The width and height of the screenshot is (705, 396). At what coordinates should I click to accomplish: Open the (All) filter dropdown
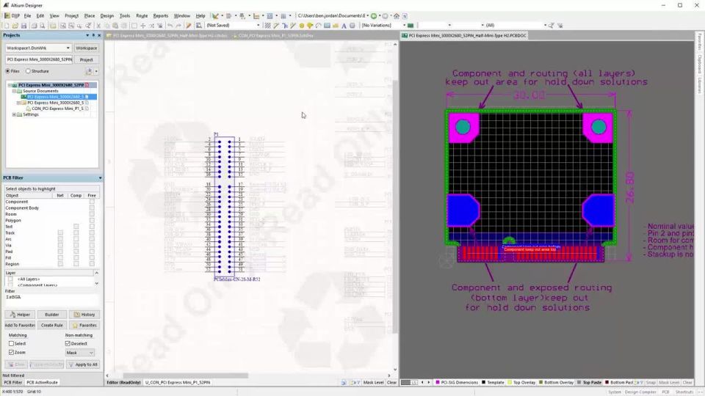545,26
